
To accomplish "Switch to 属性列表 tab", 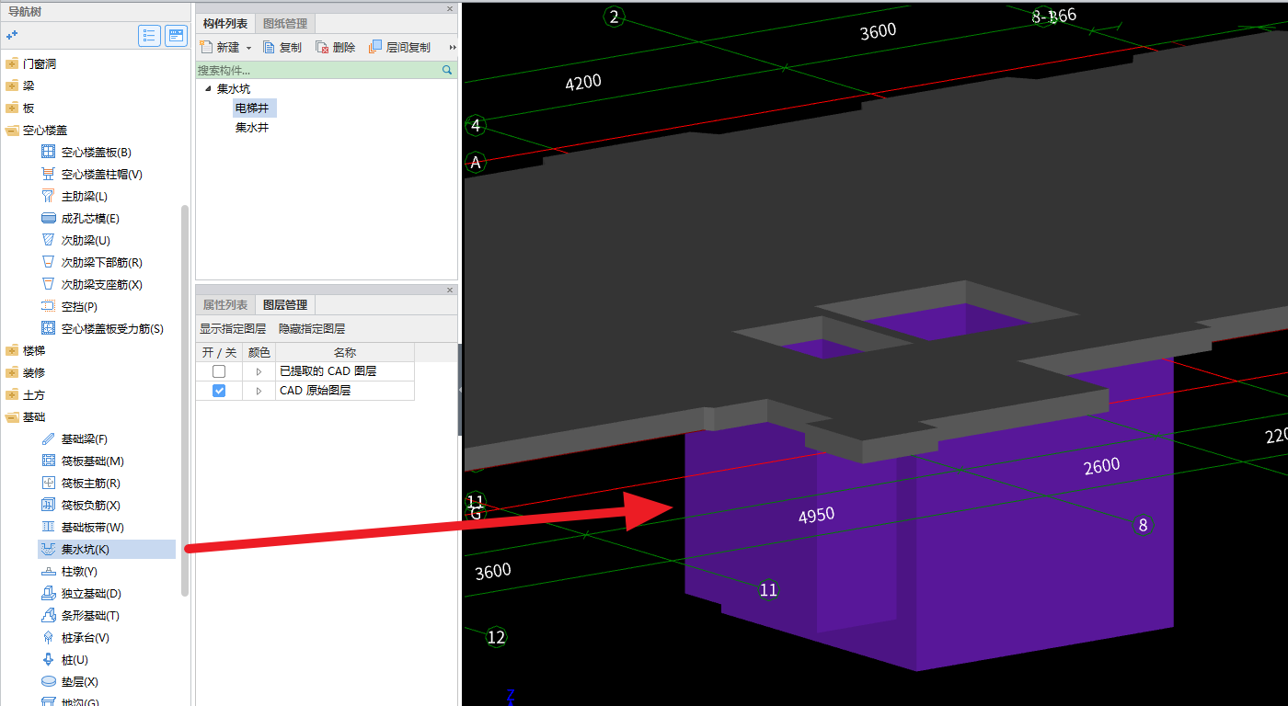I will point(225,305).
